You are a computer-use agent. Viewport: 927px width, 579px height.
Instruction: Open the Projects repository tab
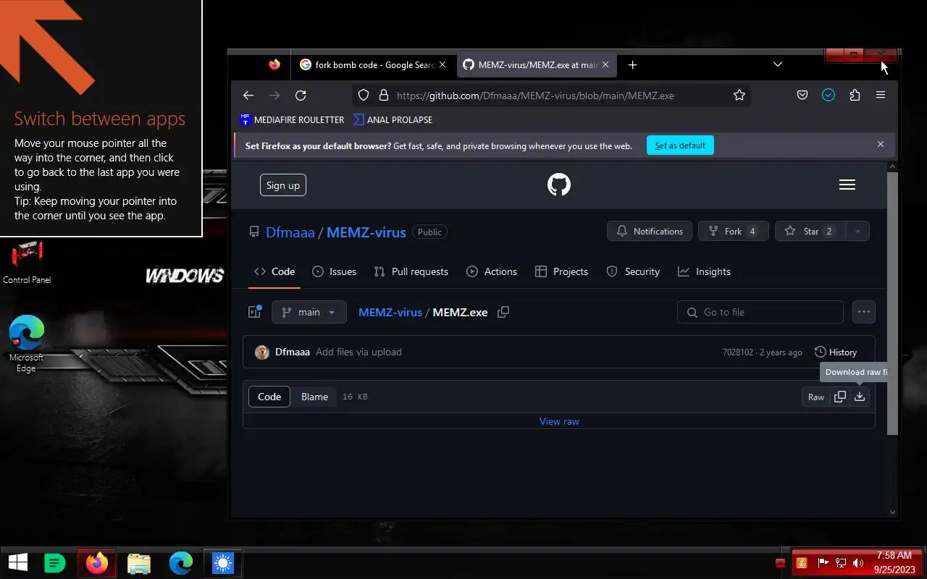click(x=561, y=271)
